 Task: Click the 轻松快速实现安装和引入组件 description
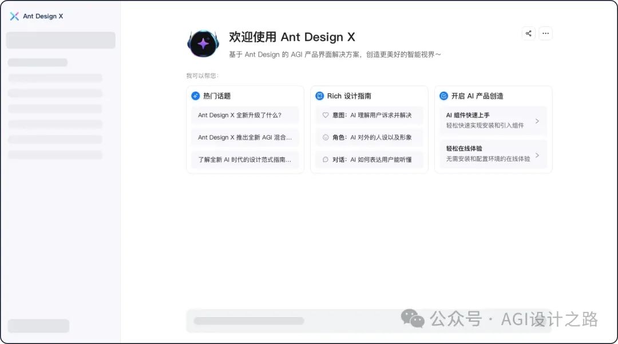pyautogui.click(x=485, y=125)
